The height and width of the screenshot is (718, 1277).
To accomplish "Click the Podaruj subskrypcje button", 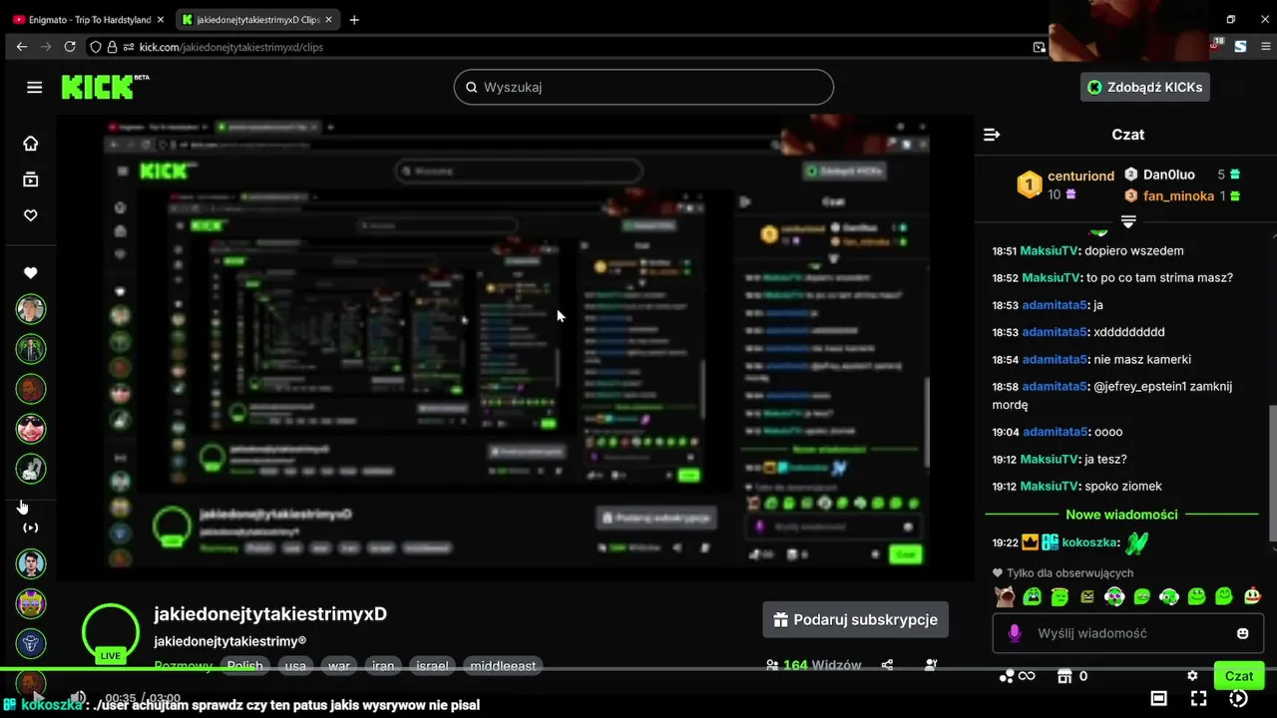I will 856,619.
